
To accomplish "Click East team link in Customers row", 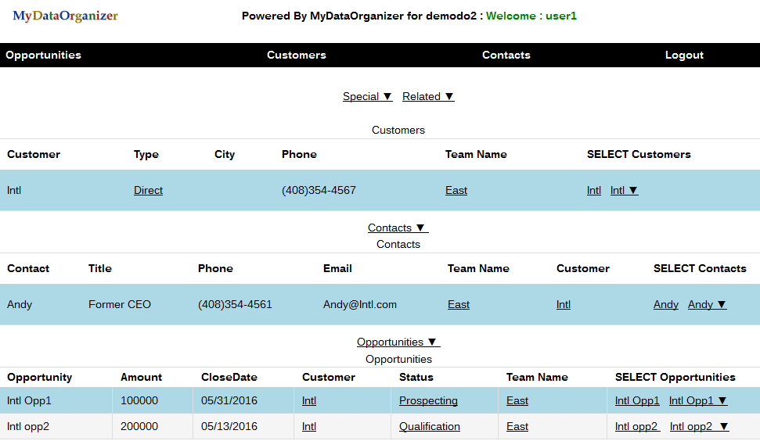I will (456, 190).
